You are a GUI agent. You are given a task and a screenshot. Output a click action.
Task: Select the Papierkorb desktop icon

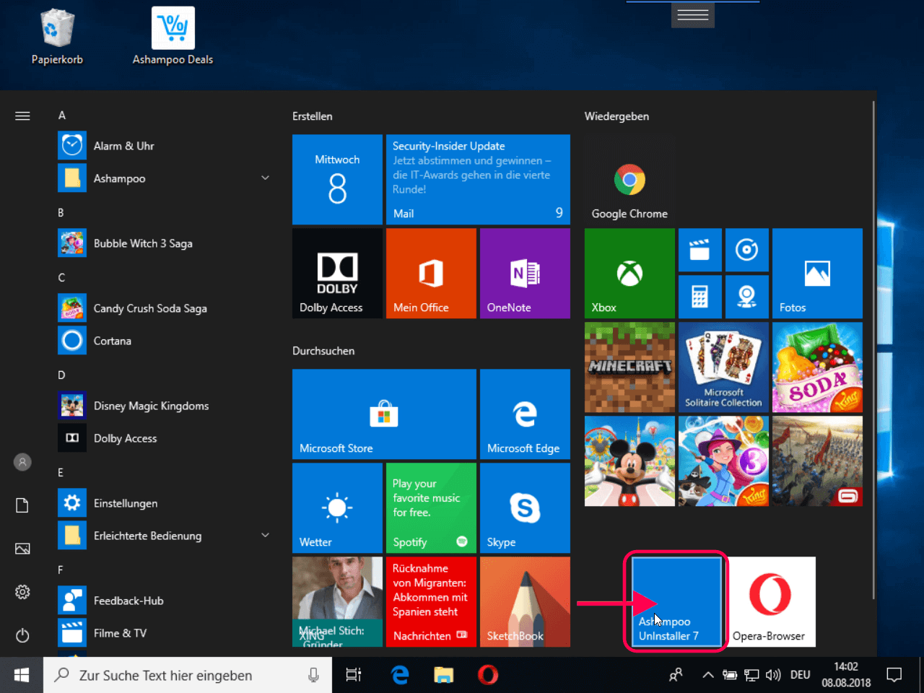tap(57, 37)
